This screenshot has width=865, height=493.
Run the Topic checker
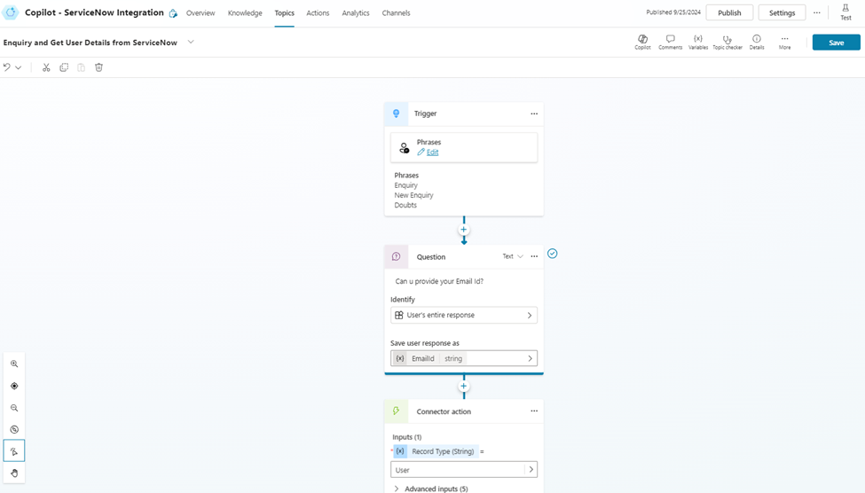[x=727, y=42]
